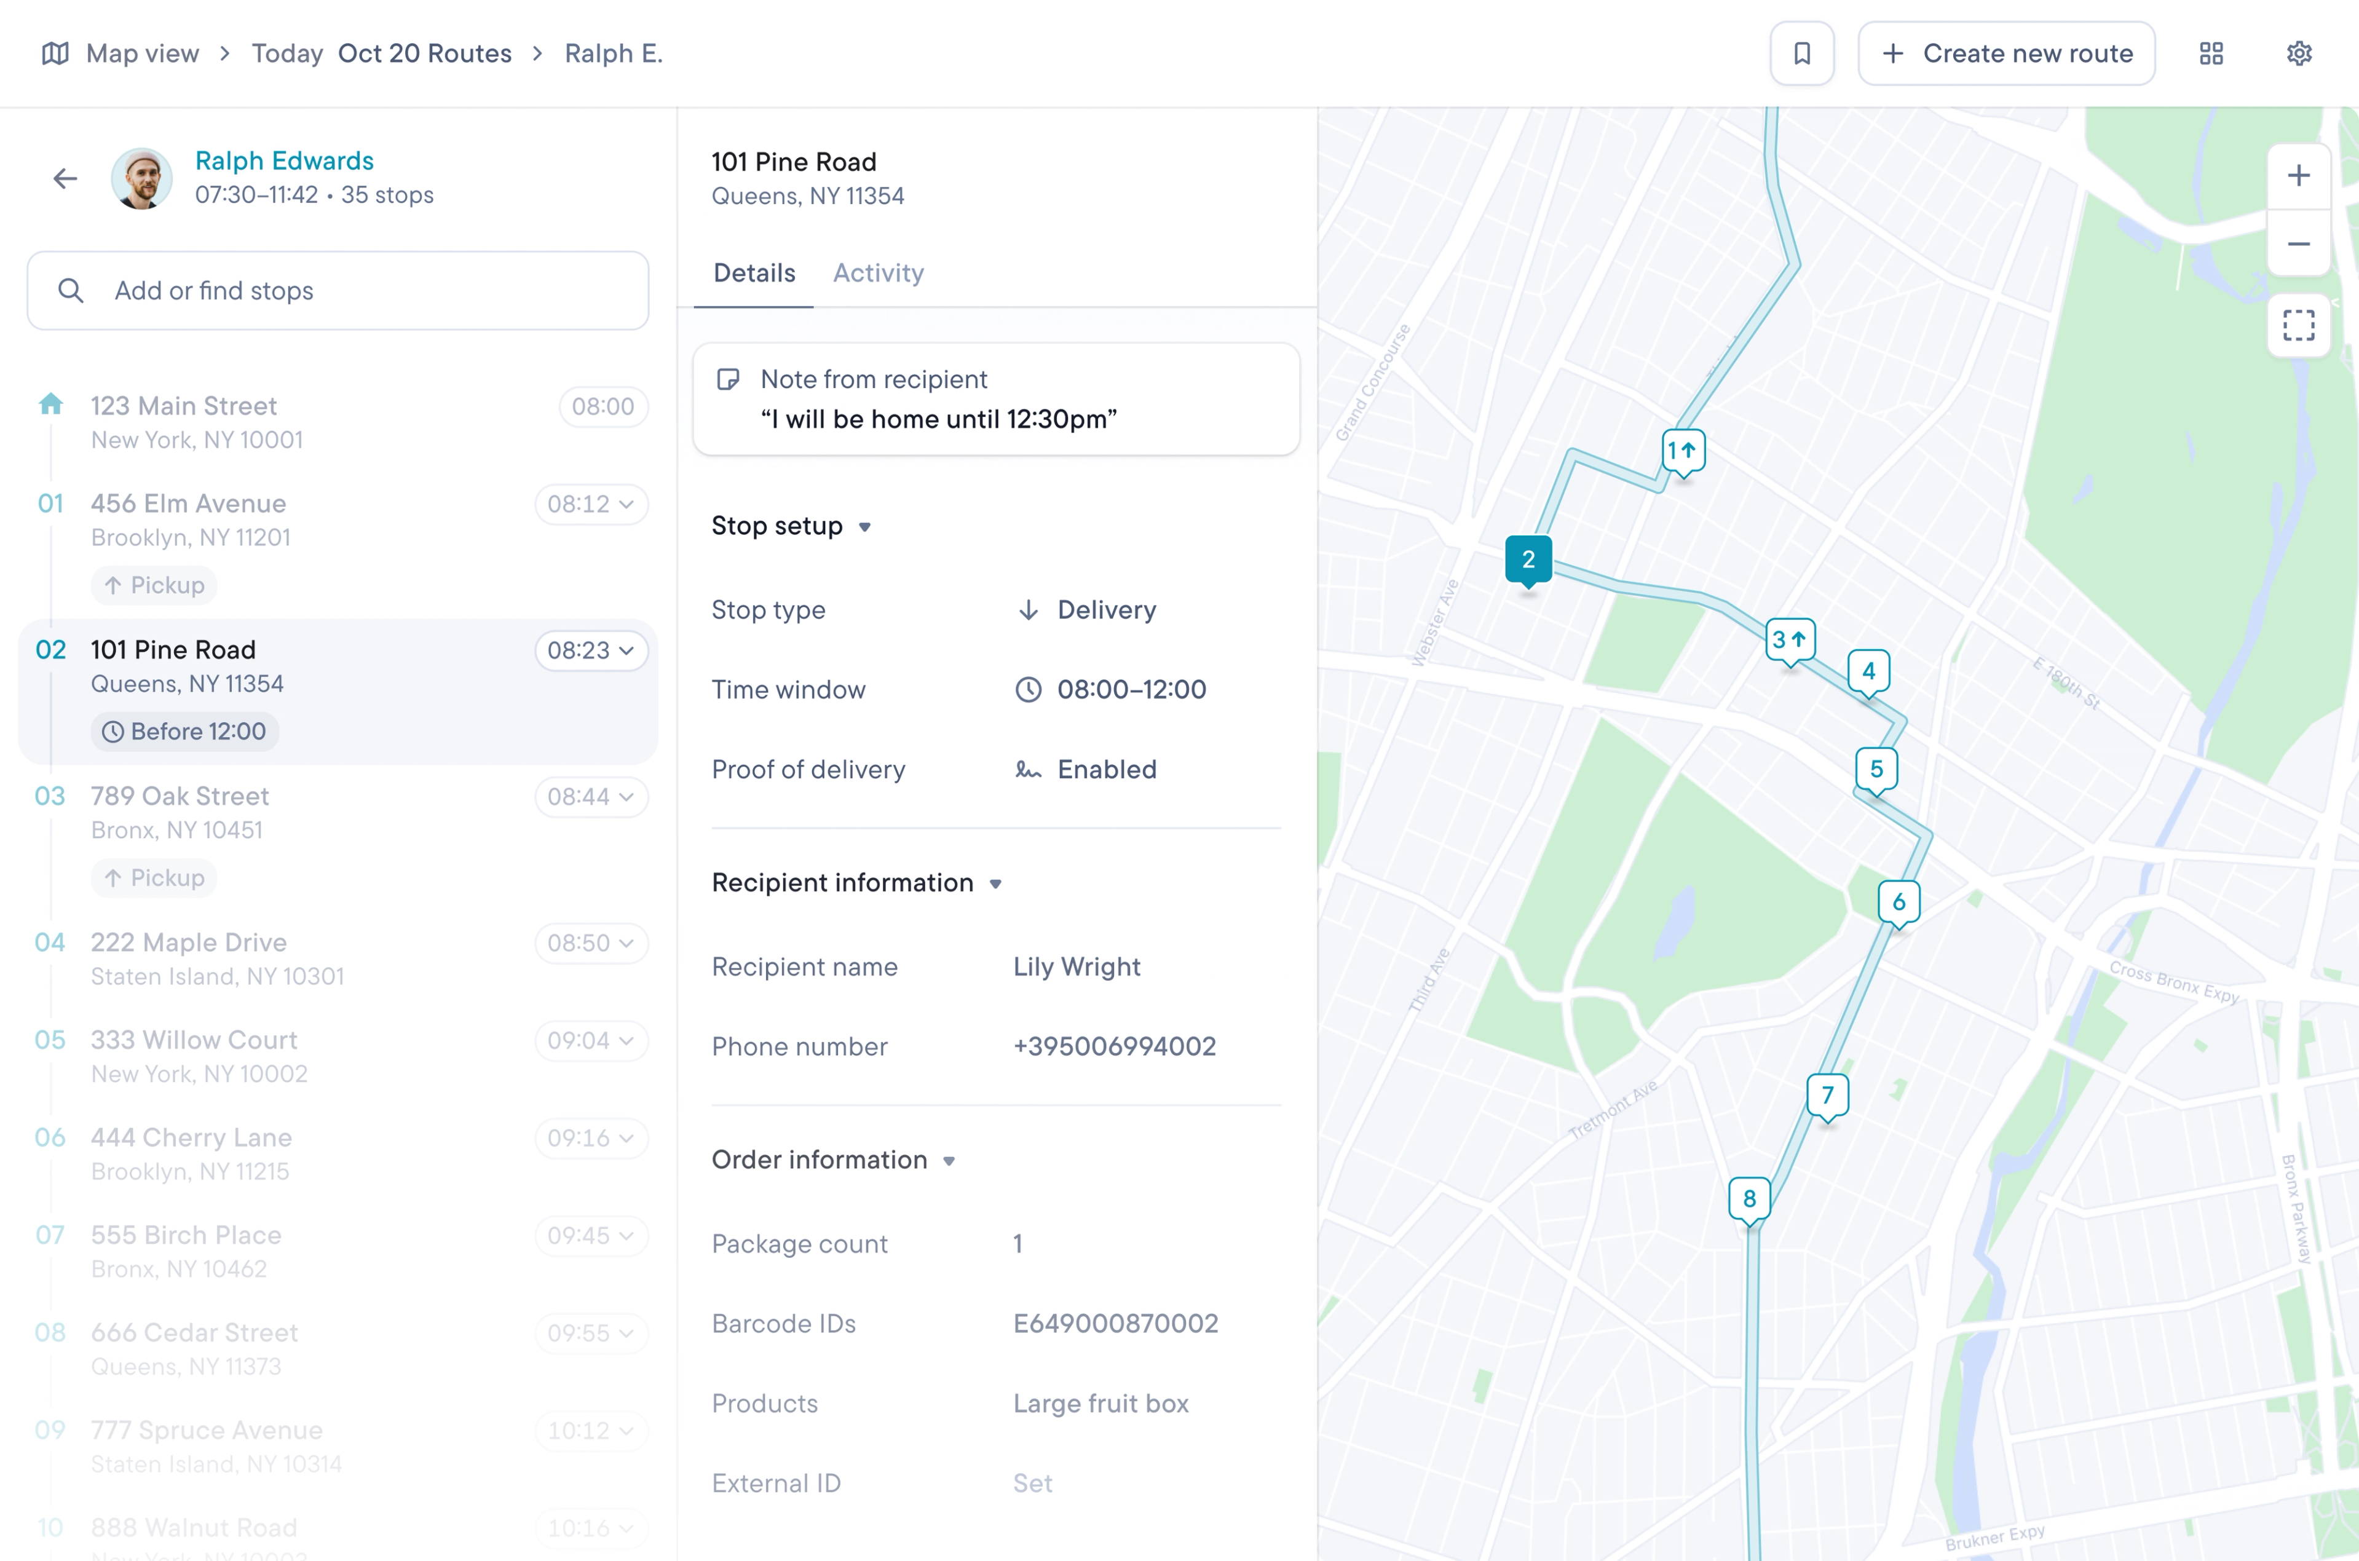Click Ralph Edwards' avatar photo
Screen dimensions: 2359x1561
(x=141, y=179)
